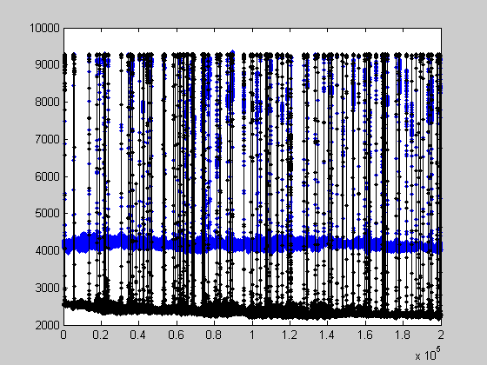The image size is (487, 365).
Task: Select the 8000 label on the y-axis
Action: pos(47,102)
